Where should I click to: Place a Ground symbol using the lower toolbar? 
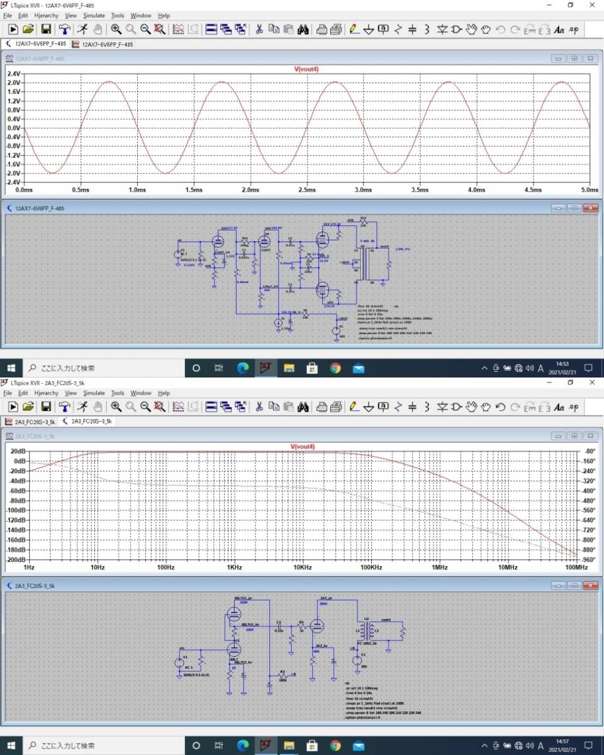click(x=369, y=406)
